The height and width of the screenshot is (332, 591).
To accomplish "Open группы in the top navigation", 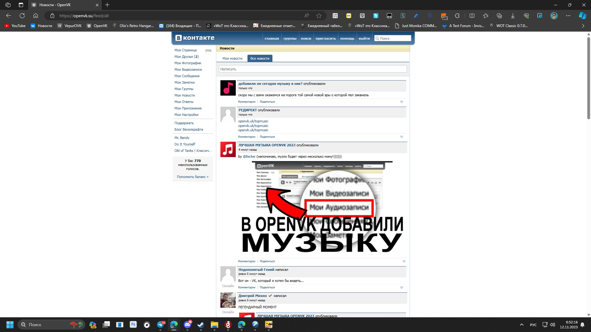I will coord(290,38).
